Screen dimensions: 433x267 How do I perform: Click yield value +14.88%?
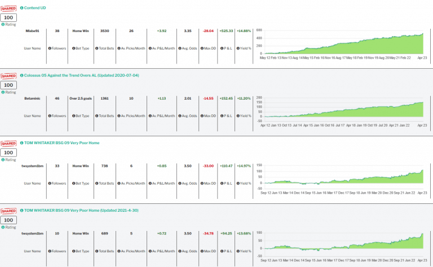coord(244,31)
